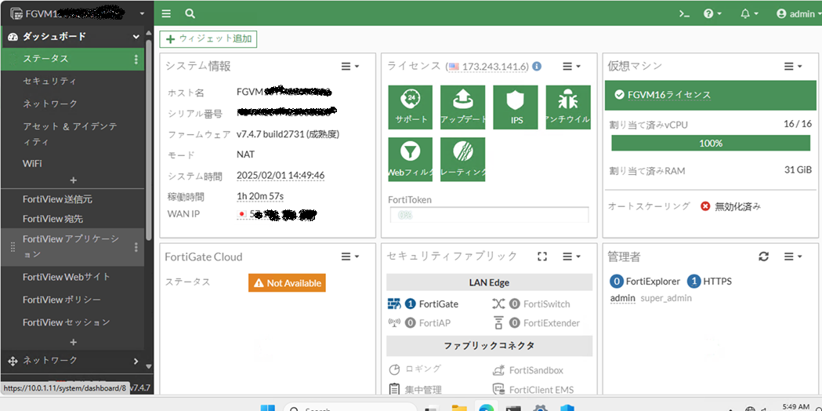Click the admin username in 管理者
The width and height of the screenshot is (822, 411).
coord(623,298)
